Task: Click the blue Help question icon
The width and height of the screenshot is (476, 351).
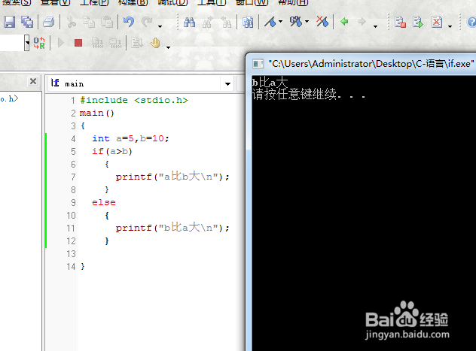Action: 471,22
